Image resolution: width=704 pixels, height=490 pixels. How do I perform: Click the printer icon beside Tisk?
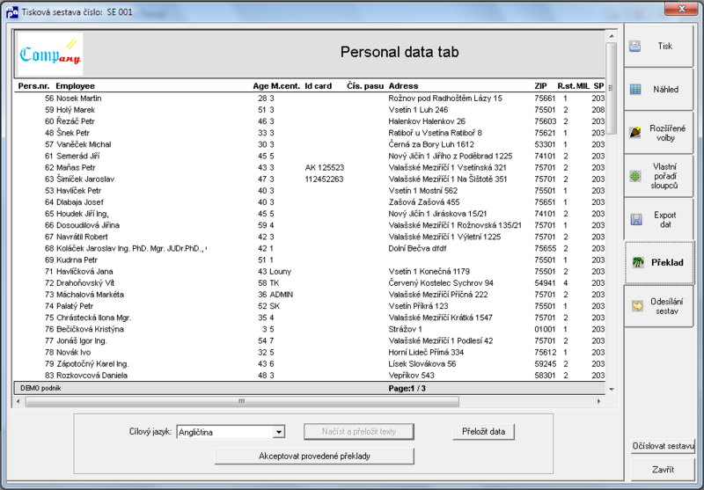click(634, 47)
